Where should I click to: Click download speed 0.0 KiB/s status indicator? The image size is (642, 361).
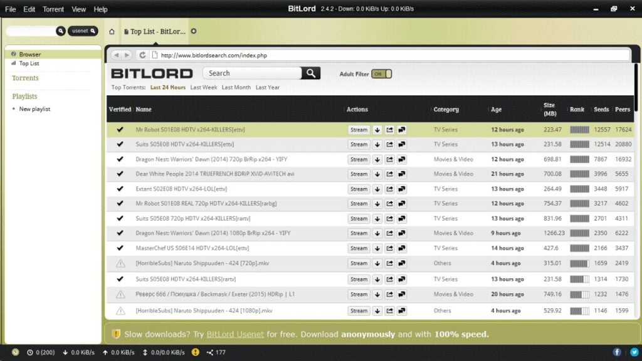[78, 352]
